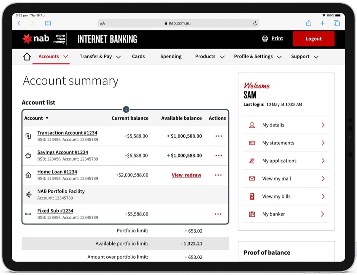The height and width of the screenshot is (275, 357).
Task: Click the red Logout button
Action: [x=313, y=39]
